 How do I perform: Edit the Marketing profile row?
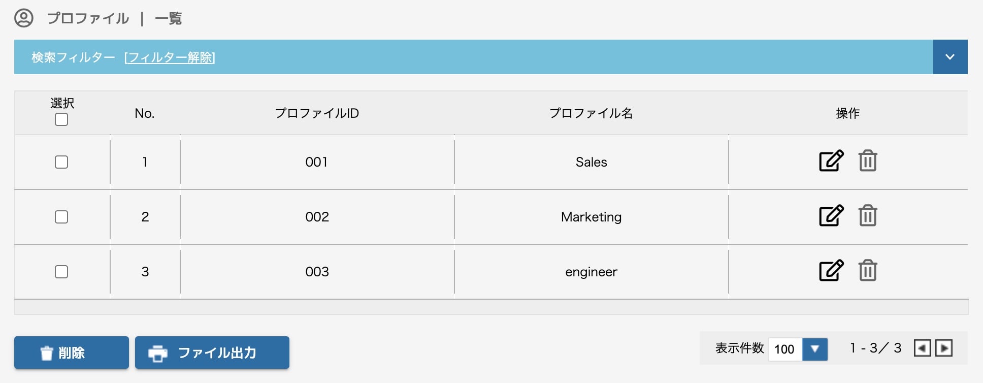click(831, 216)
